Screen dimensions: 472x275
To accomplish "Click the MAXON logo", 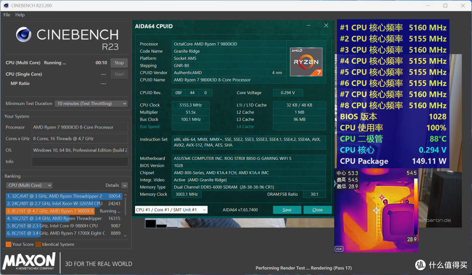I will pos(29,261).
